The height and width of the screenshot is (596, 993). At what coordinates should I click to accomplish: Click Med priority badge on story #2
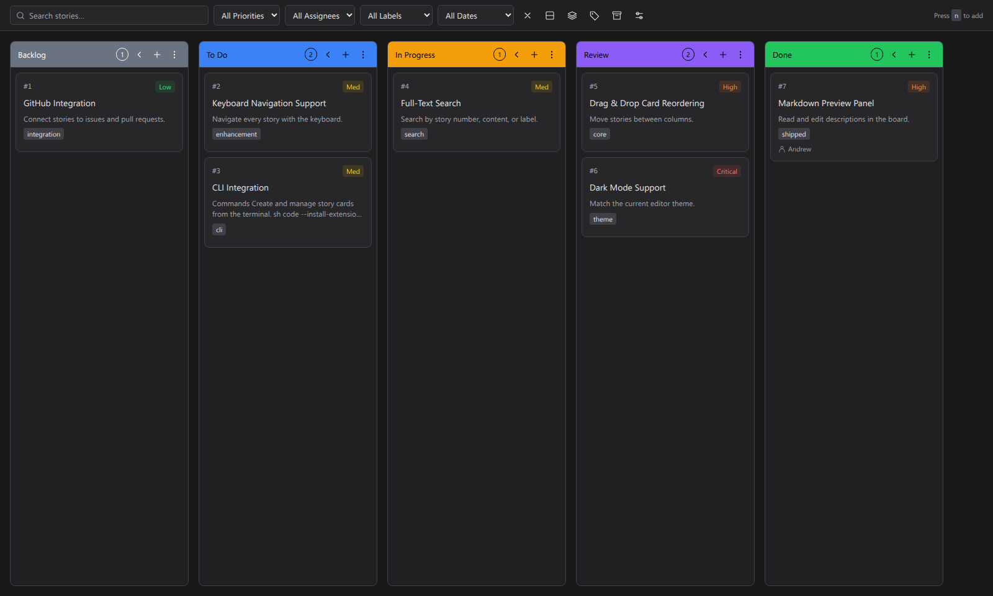point(353,87)
